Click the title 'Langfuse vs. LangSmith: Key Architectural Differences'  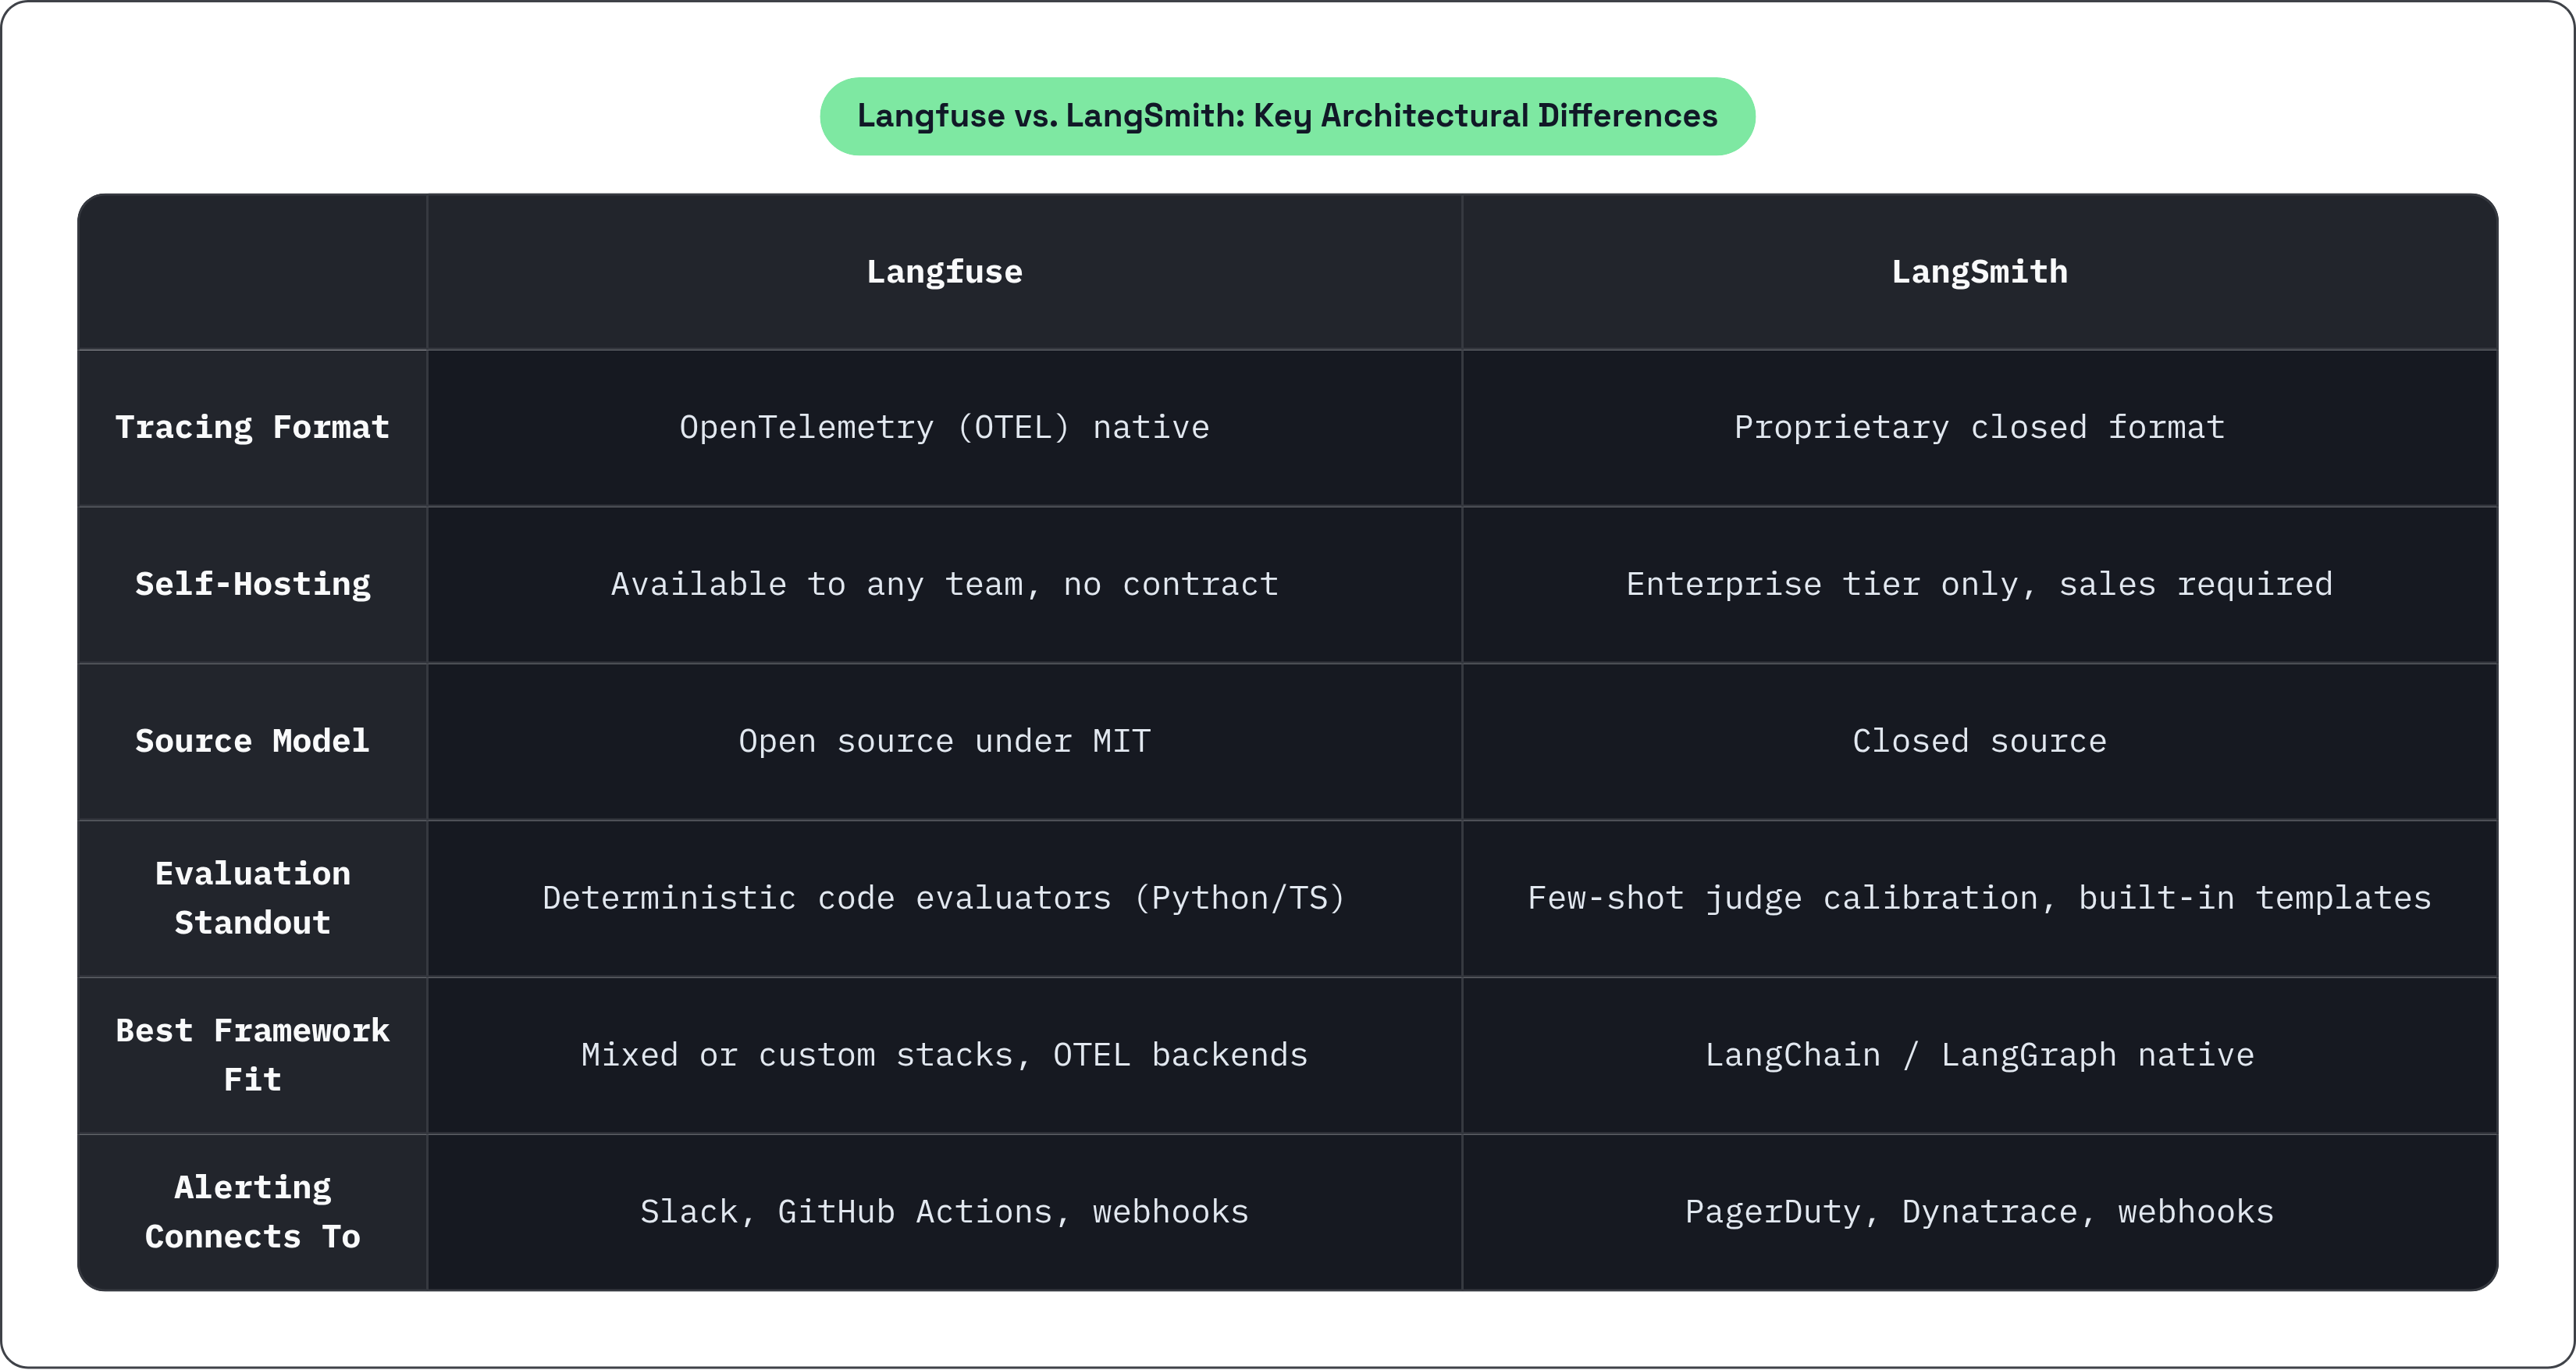(x=1287, y=116)
